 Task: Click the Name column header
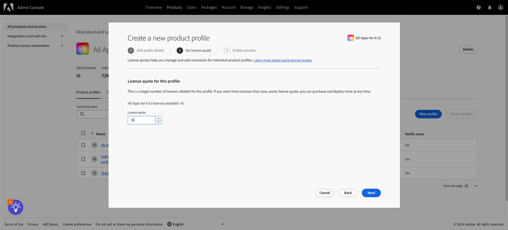101,134
